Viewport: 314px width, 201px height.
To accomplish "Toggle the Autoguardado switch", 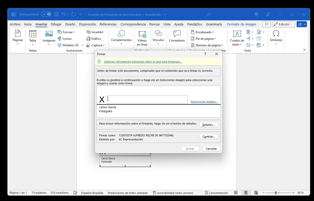I will pyautogui.click(x=46, y=14).
